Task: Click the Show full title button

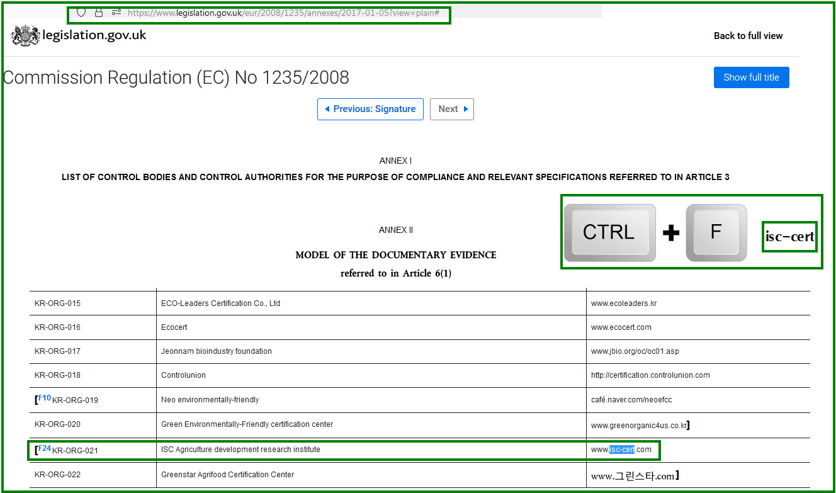Action: 751,77
